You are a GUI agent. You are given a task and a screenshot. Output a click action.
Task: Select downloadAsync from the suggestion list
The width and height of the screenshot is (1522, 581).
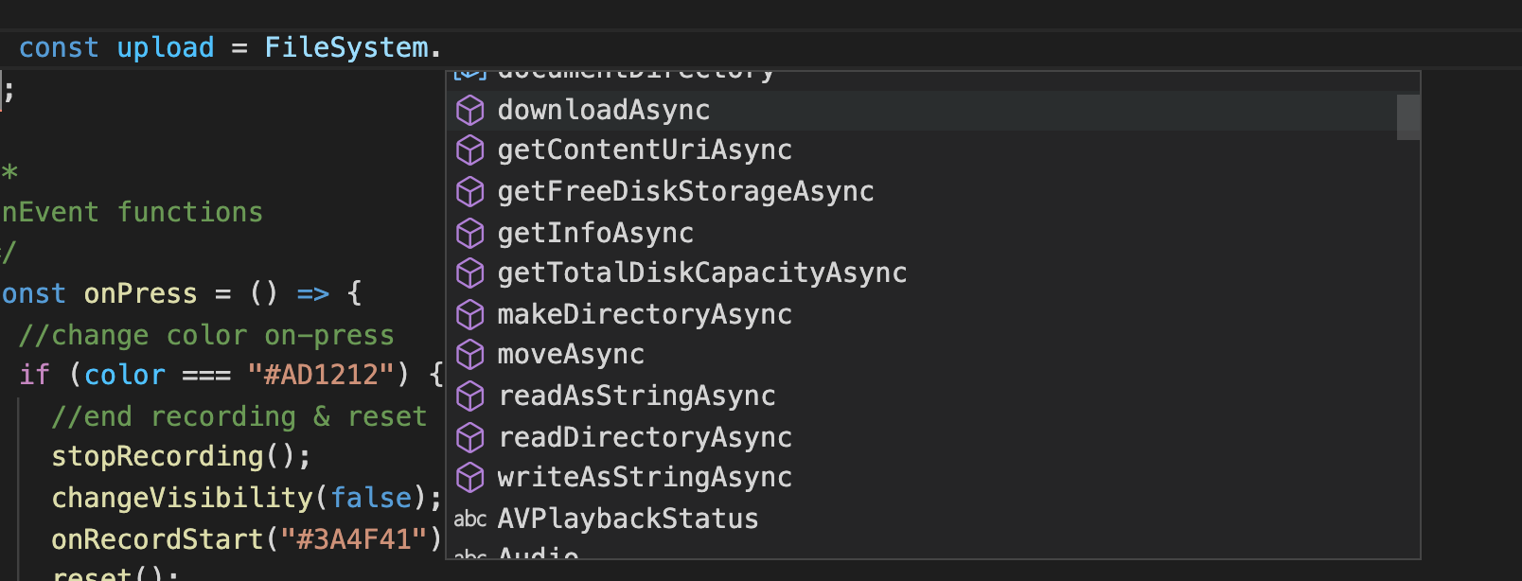[x=603, y=110]
